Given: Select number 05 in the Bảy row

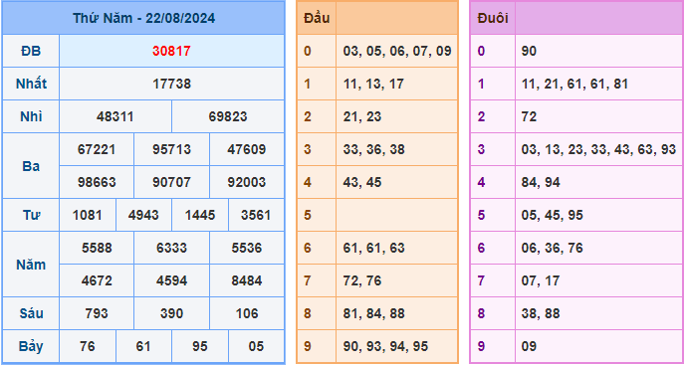Looking at the screenshot, I should click(256, 346).
